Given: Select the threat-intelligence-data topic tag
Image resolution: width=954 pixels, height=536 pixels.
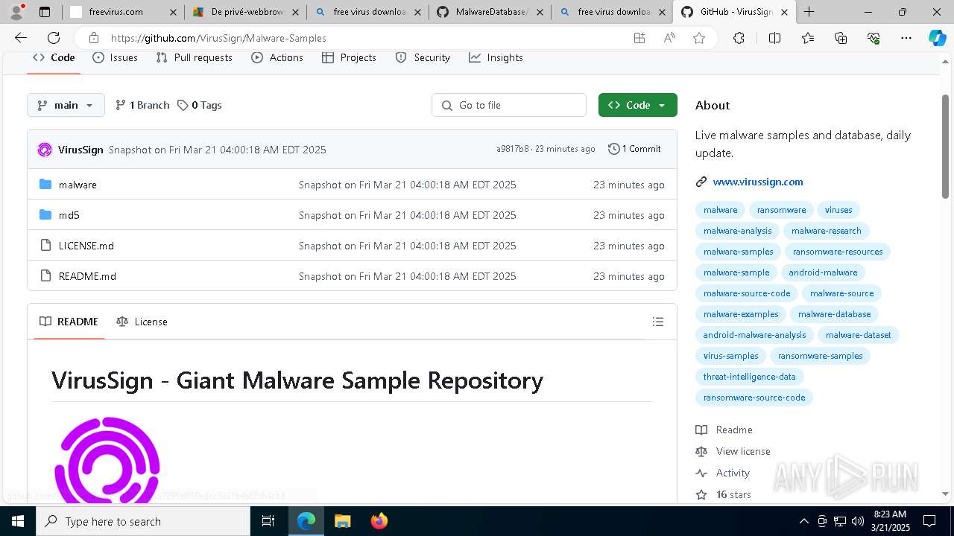Looking at the screenshot, I should pyautogui.click(x=749, y=377).
